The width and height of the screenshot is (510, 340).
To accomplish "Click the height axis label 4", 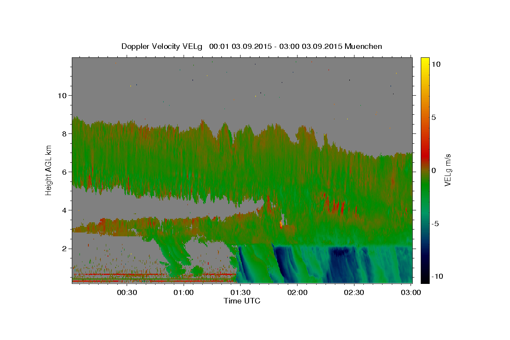I will click(x=64, y=210).
